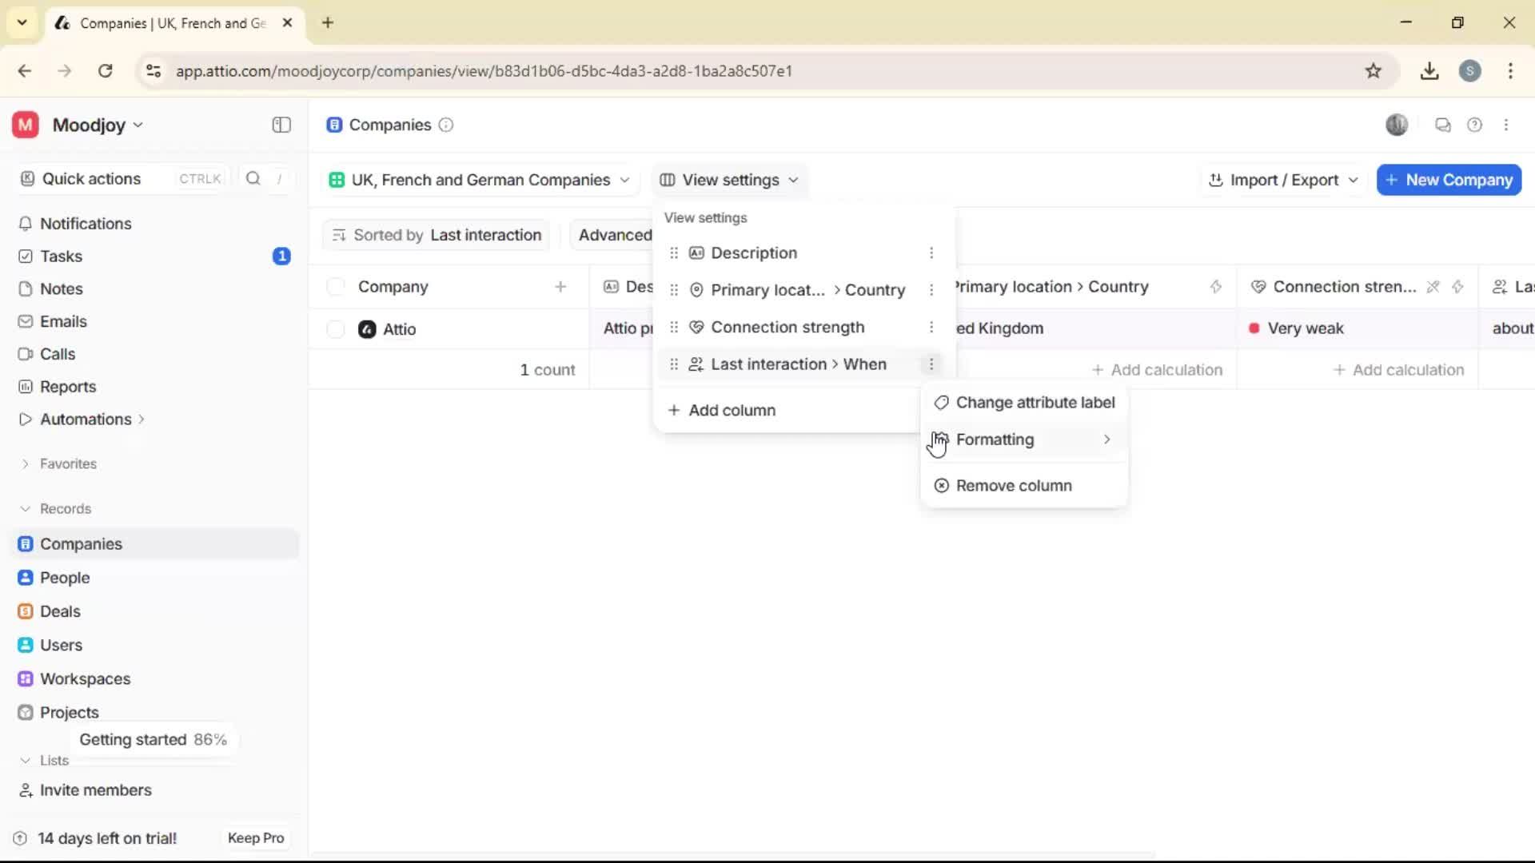Choose Remove column from the menu
This screenshot has width=1535, height=863.
(1015, 485)
